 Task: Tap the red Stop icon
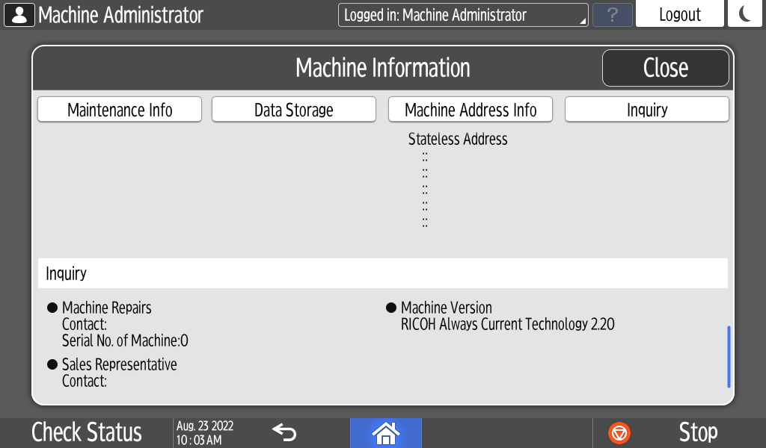coord(619,432)
